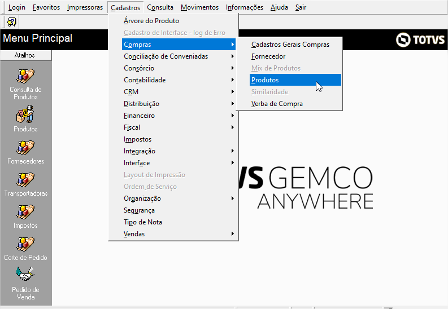The image size is (448, 309).
Task: Click the Atalhos panel header button
Action: point(26,55)
